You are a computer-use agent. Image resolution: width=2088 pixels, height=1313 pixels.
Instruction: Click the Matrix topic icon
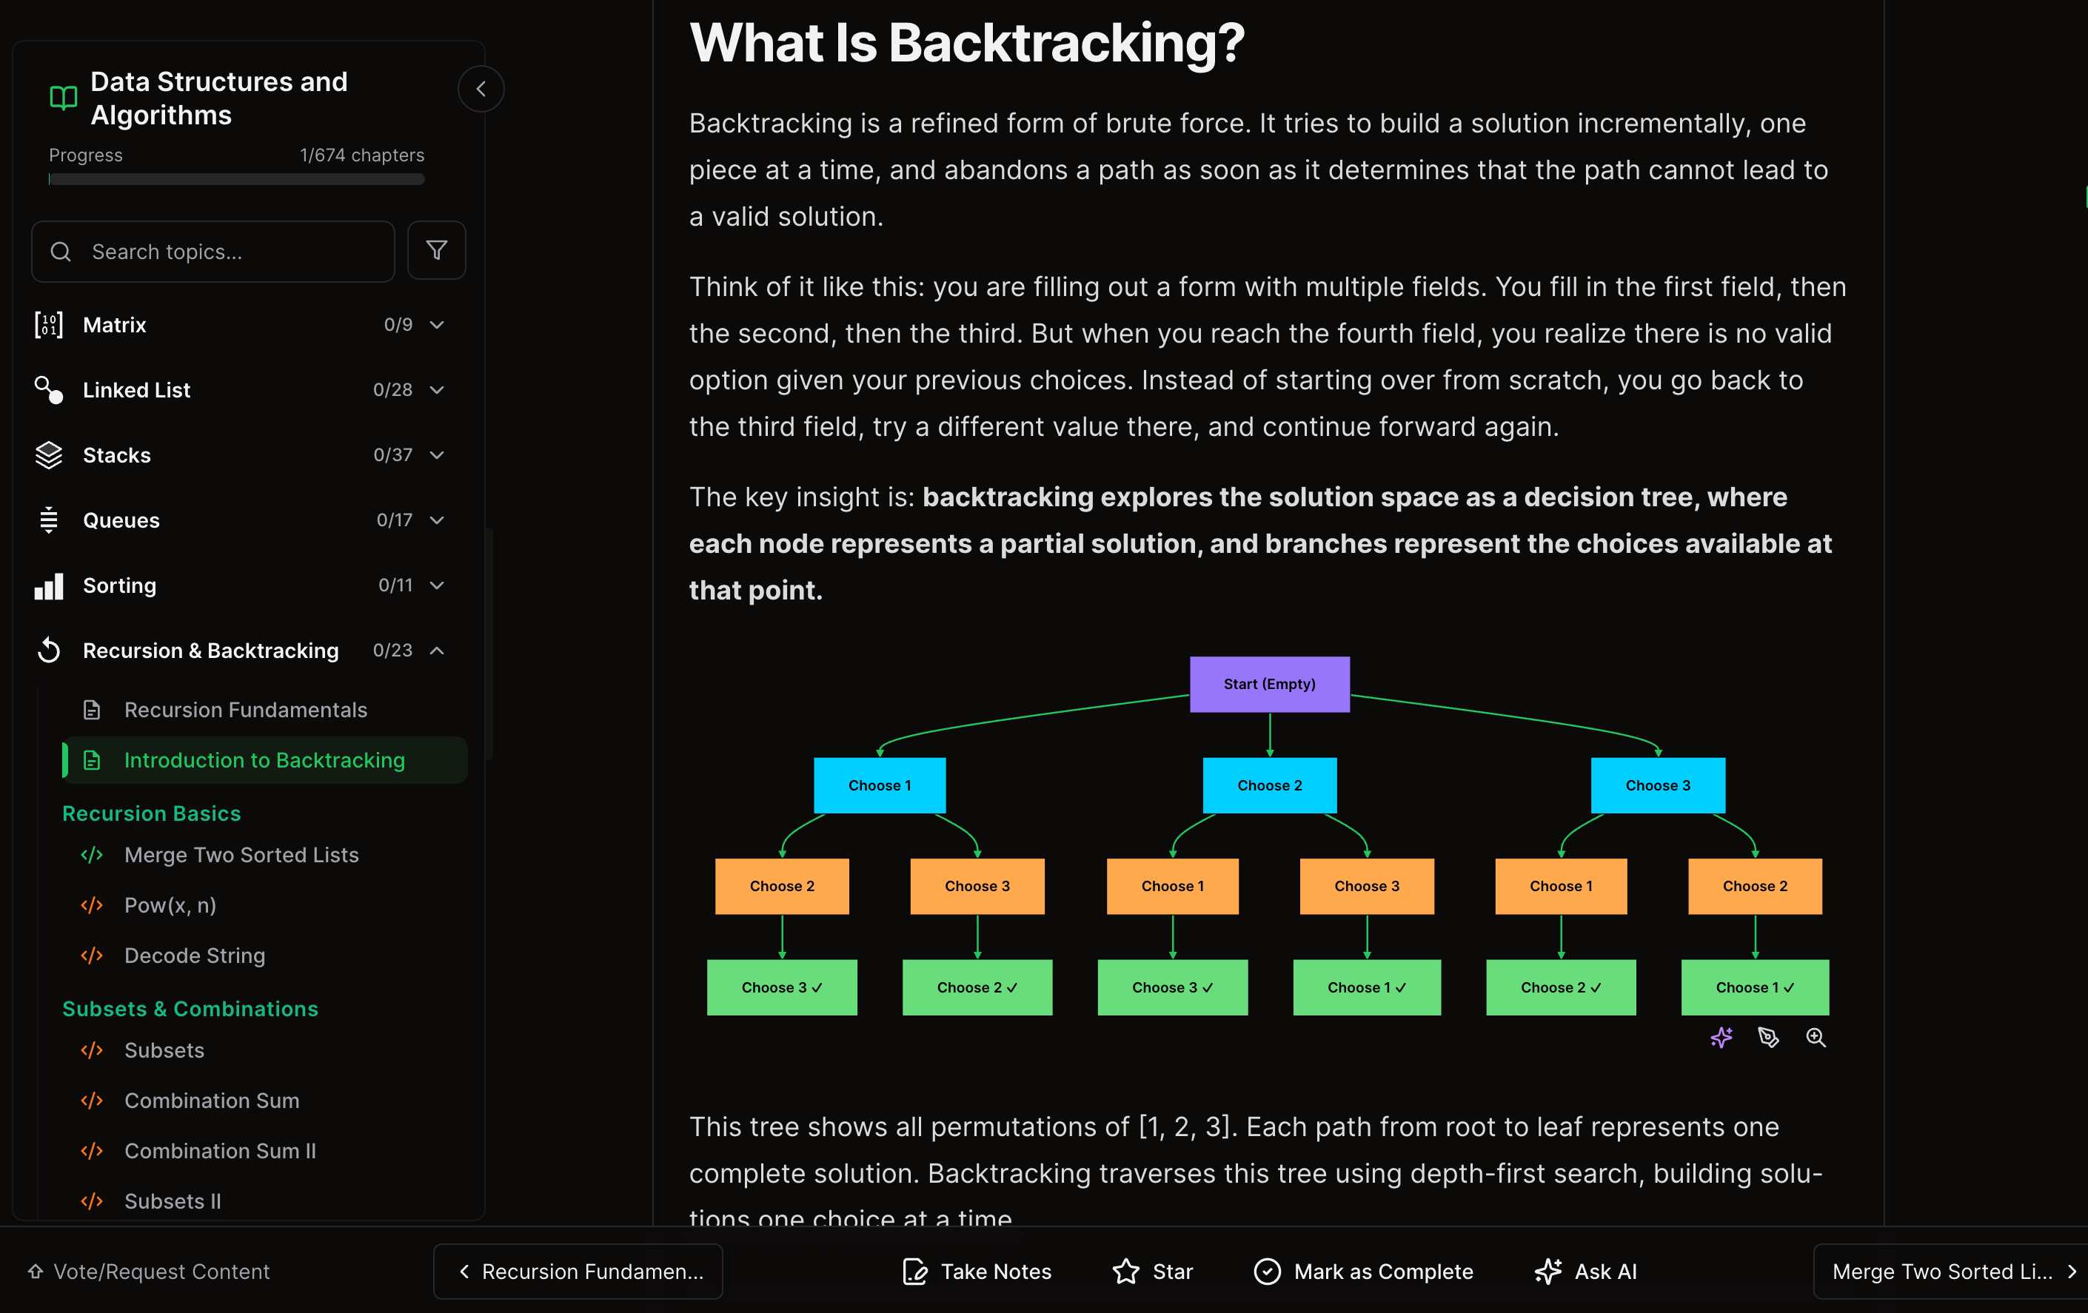point(49,325)
